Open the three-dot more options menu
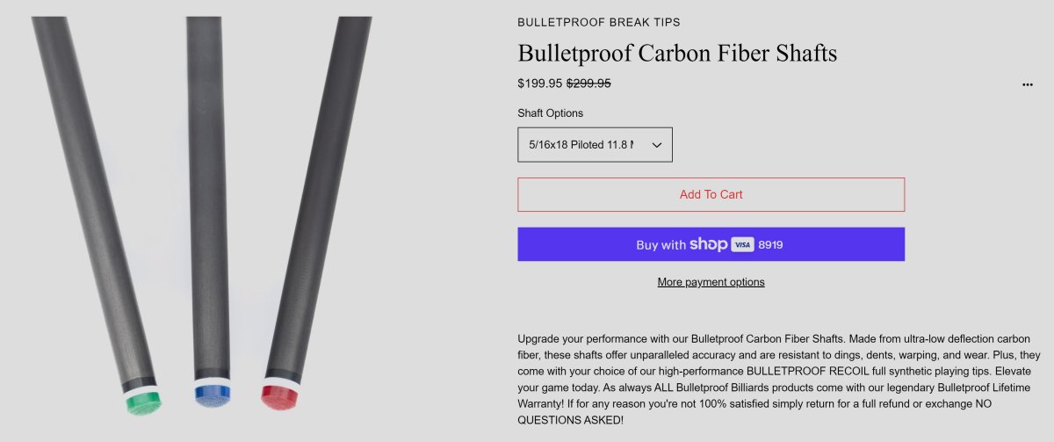This screenshot has height=442, width=1054. pyautogui.click(x=1028, y=84)
